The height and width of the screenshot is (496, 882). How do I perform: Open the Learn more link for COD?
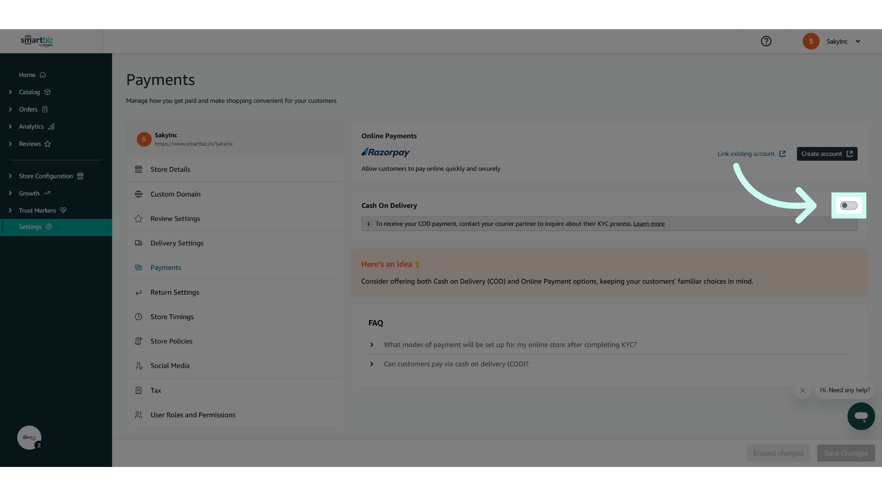pyautogui.click(x=649, y=224)
